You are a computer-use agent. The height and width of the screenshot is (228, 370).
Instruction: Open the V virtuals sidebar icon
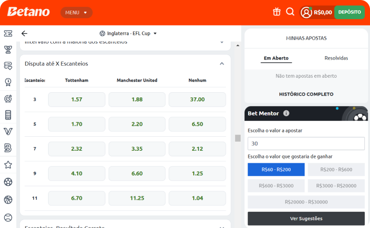pos(8,132)
